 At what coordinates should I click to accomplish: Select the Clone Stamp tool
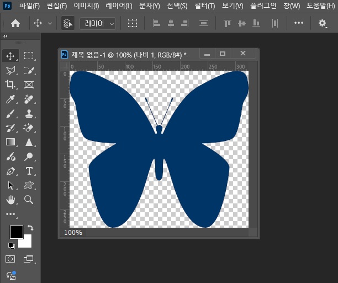[29, 113]
